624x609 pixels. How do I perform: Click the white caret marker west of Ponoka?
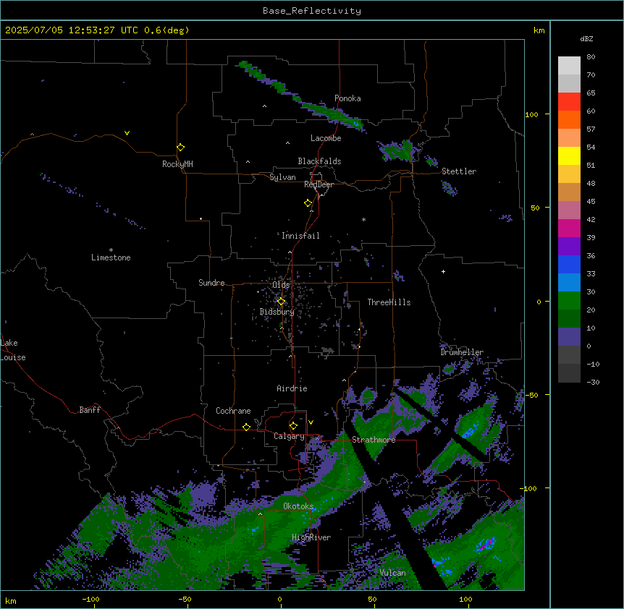(264, 106)
